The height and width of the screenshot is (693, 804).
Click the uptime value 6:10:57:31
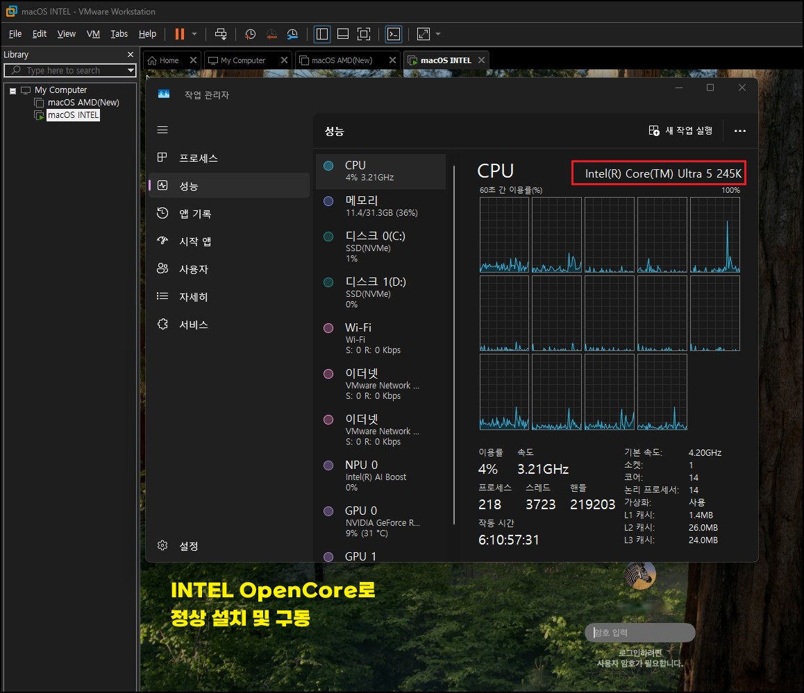(x=509, y=540)
